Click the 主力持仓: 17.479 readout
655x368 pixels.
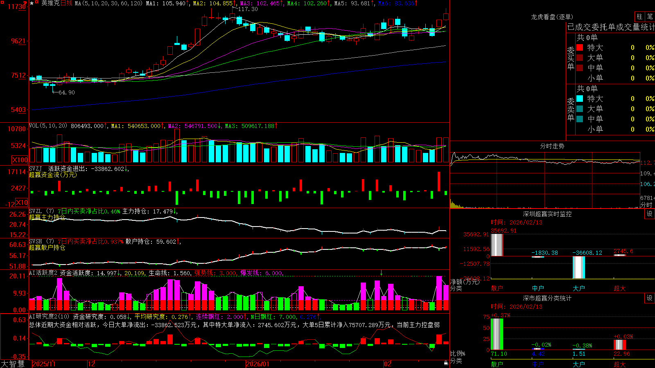click(149, 211)
